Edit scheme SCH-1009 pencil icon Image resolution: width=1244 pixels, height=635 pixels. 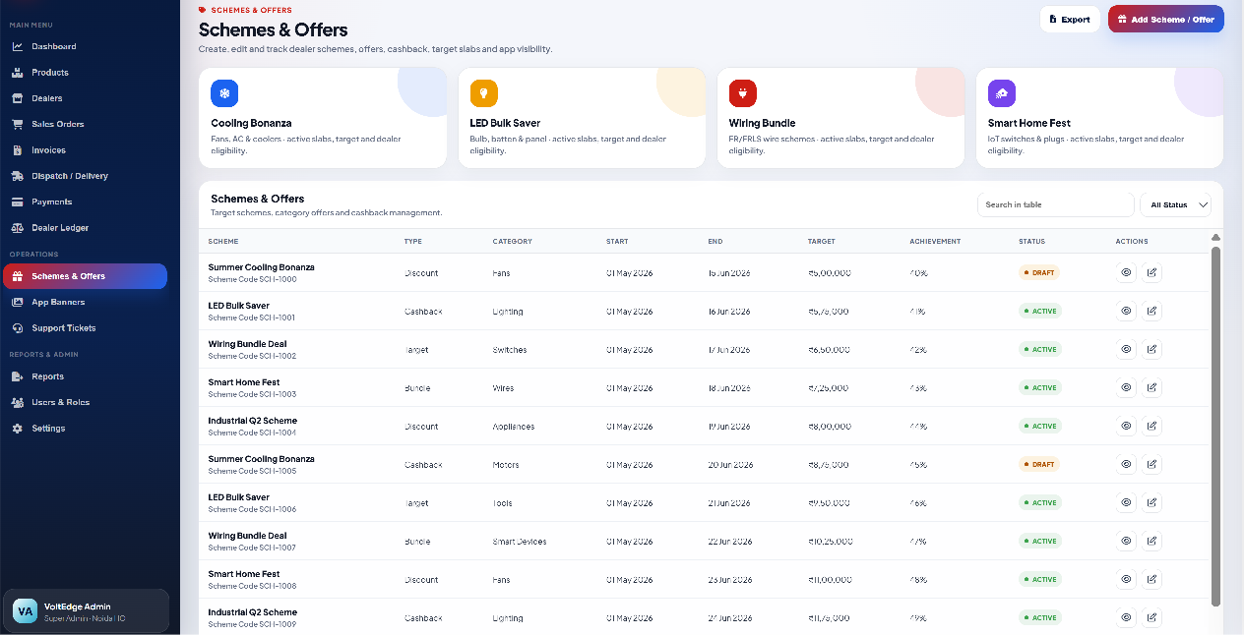point(1151,617)
